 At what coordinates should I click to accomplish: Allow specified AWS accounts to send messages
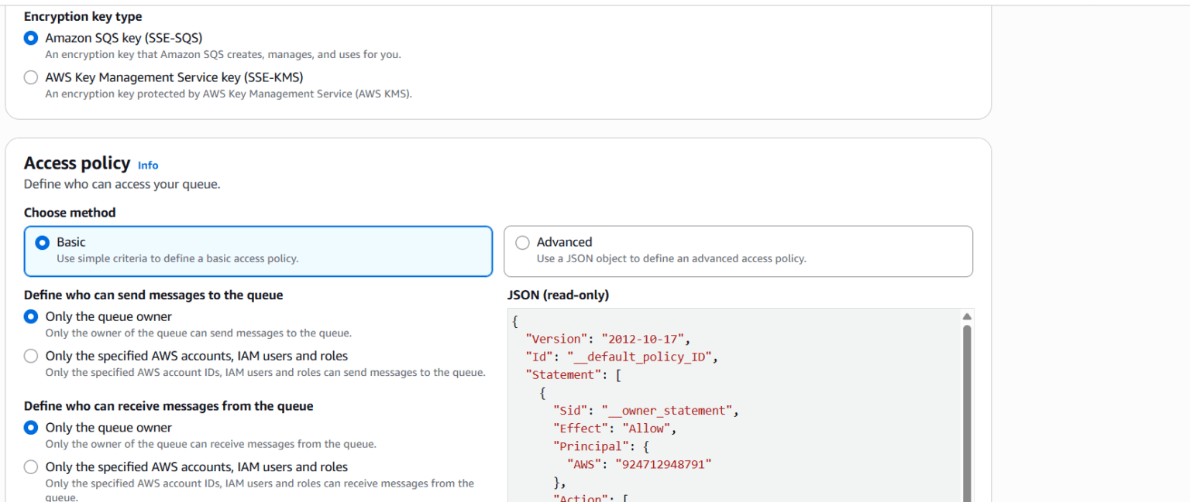point(30,356)
